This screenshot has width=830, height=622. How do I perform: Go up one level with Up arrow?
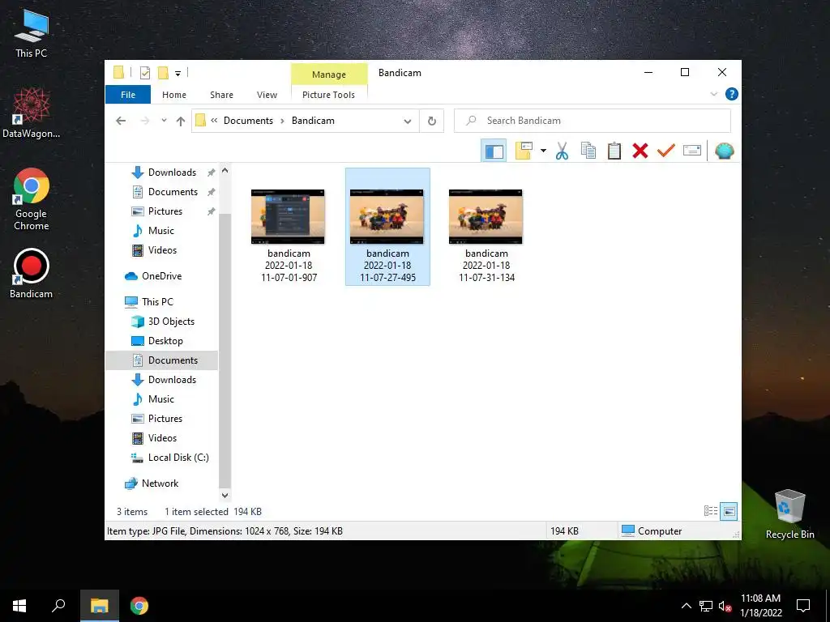tap(181, 121)
